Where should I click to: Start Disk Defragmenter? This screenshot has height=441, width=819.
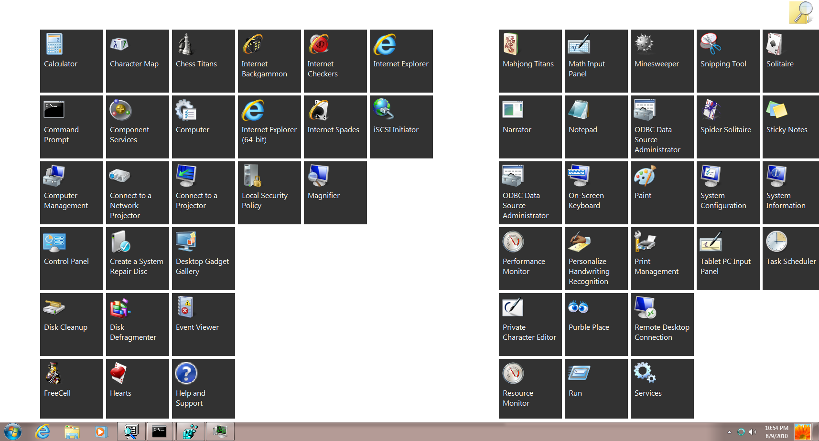coord(137,324)
